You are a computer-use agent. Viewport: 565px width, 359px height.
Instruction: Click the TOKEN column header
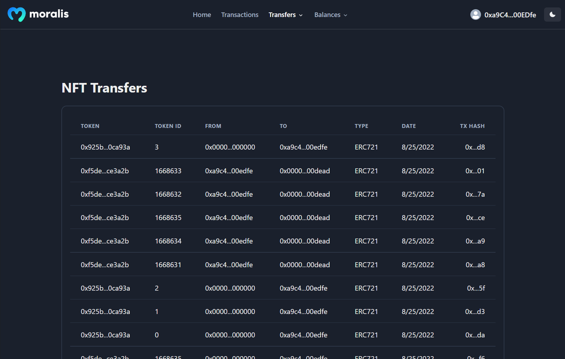90,126
